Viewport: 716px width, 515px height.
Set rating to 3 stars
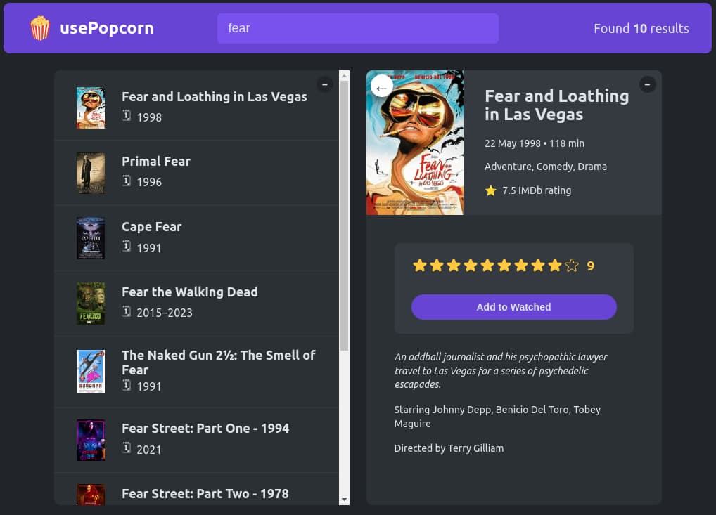click(x=454, y=266)
